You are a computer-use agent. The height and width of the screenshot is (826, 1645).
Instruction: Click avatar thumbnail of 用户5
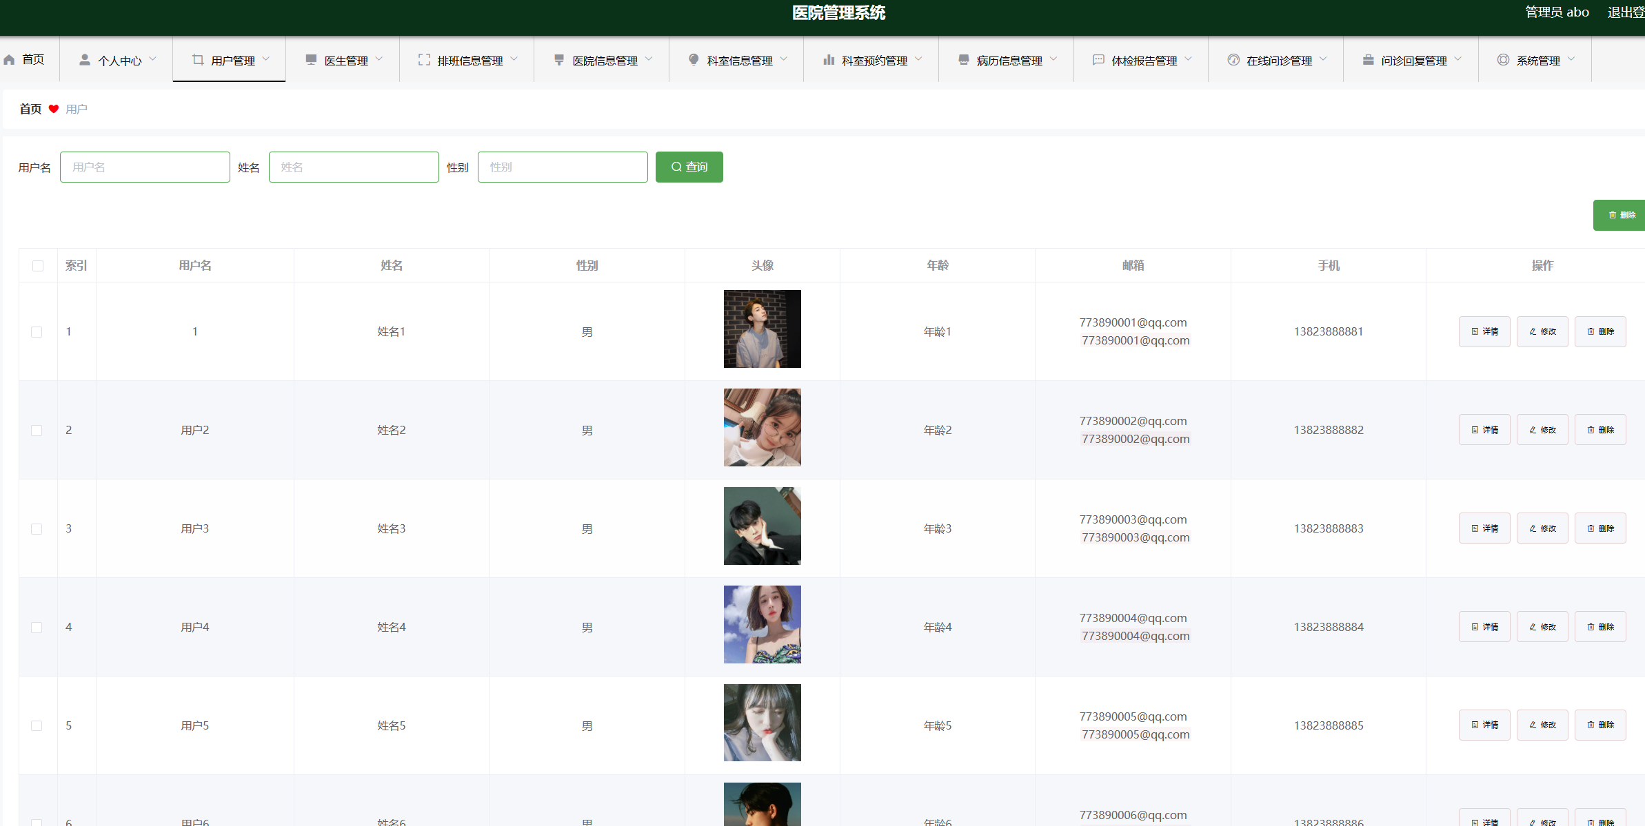762,723
